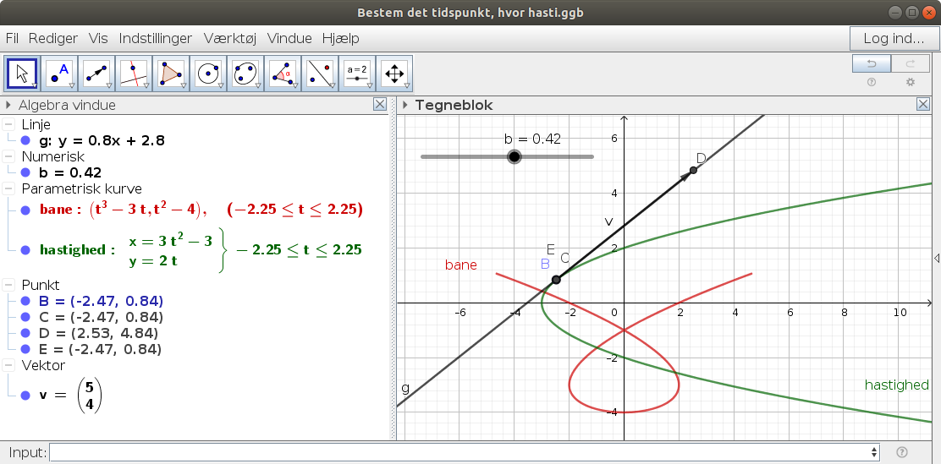The height and width of the screenshot is (464, 941).
Task: Toggle visibility of point D
Action: tap(25, 333)
